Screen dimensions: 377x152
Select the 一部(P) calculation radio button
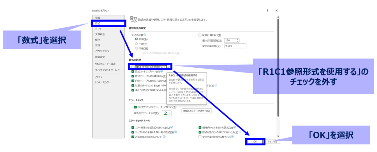pos(137,44)
